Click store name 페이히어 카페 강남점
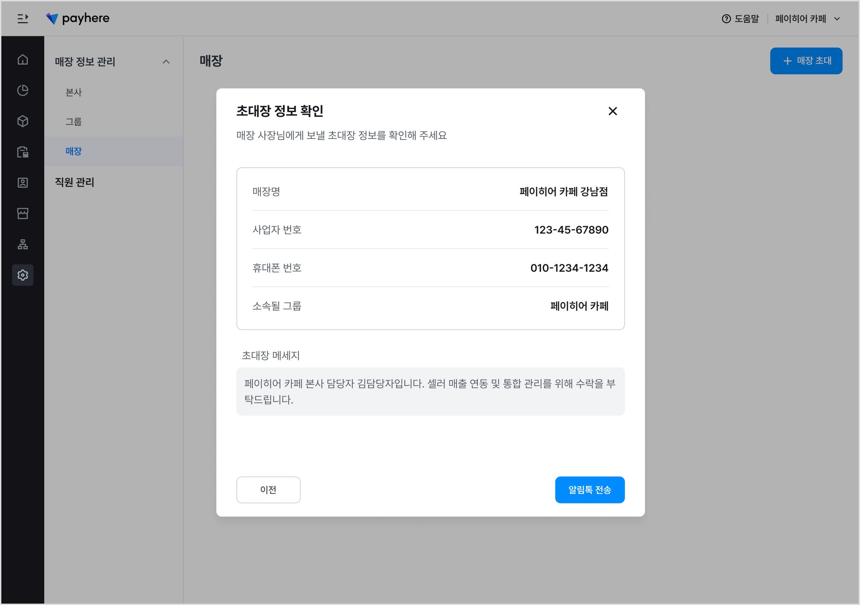The height and width of the screenshot is (605, 860). 564,192
